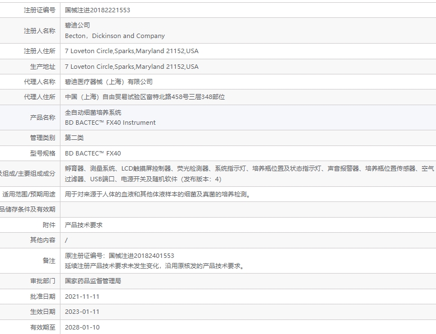Select the 附件 label

pyautogui.click(x=49, y=225)
